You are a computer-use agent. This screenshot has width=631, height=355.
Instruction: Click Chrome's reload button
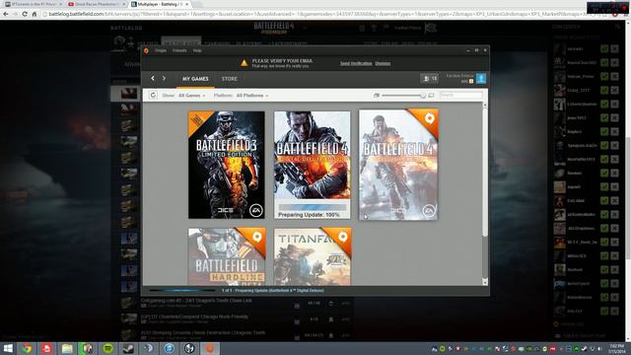click(x=25, y=14)
